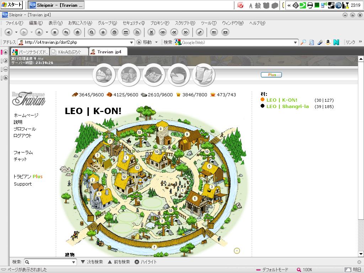364x273 pixels.
Task: Click the Forward arrow toolbar button
Action: tap(24, 32)
